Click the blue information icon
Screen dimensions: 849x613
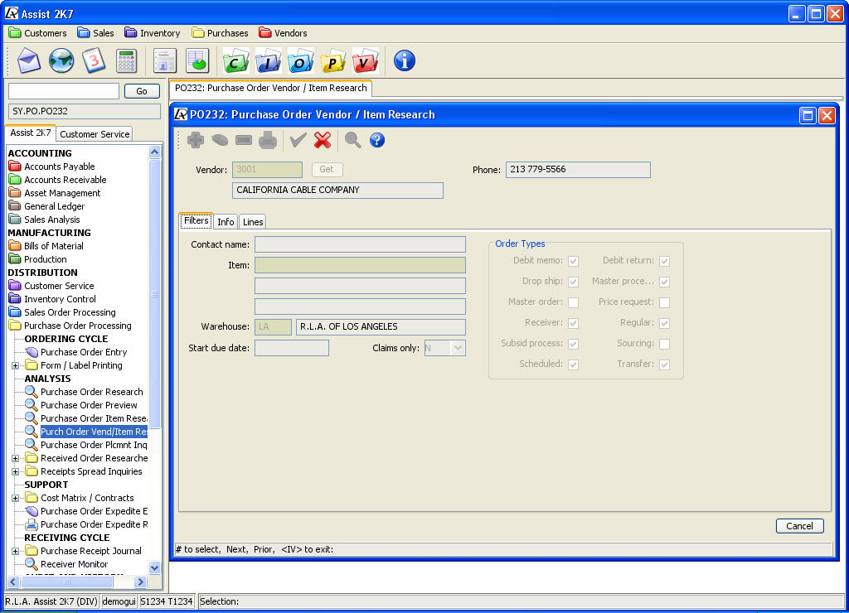click(404, 60)
